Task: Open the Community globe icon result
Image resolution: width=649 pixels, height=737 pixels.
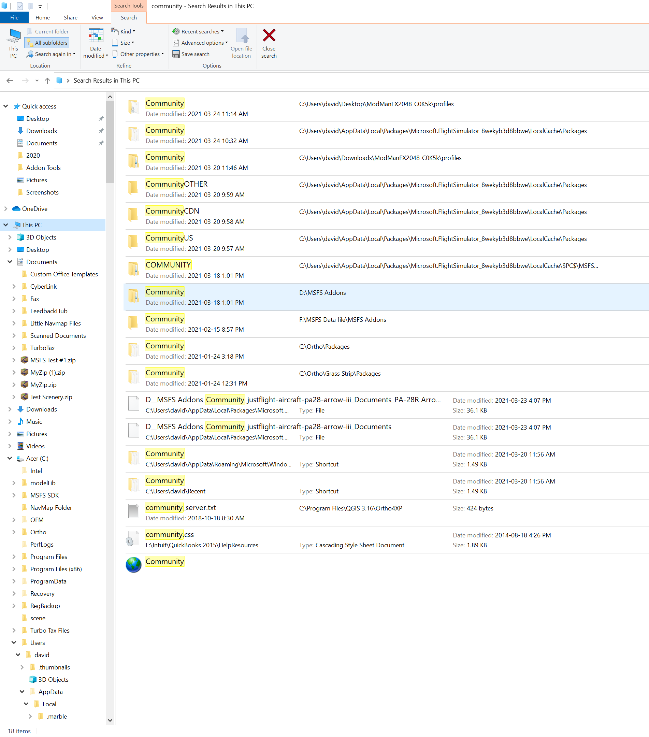Action: click(133, 565)
